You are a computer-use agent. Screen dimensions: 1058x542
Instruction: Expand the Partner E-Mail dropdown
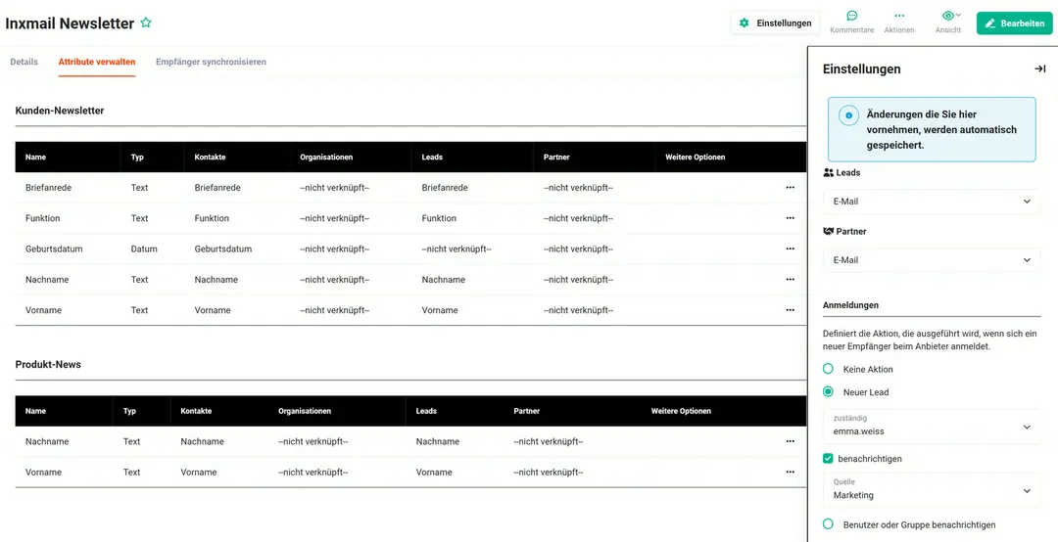pos(932,260)
